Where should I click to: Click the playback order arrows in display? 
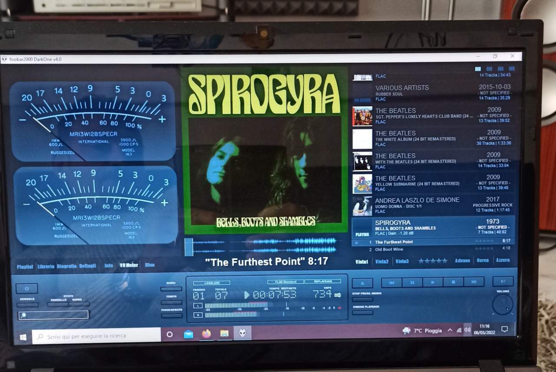click(x=337, y=295)
